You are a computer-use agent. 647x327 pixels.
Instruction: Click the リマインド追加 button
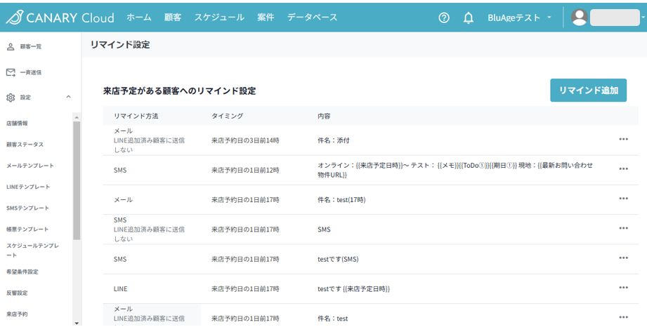(x=589, y=91)
